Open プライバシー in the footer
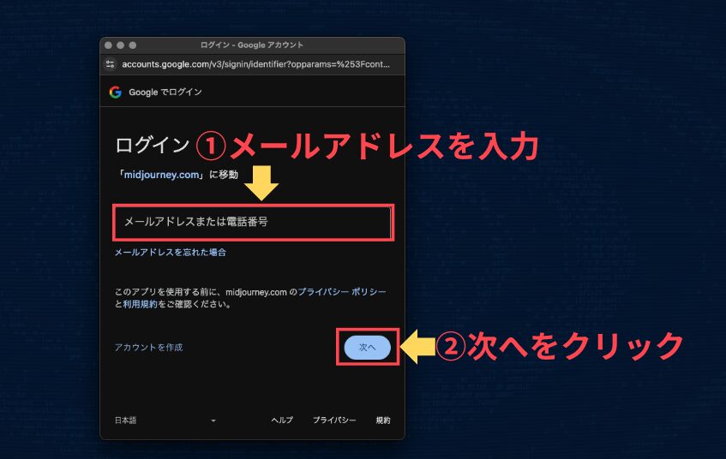This screenshot has height=459, width=726. [x=334, y=420]
